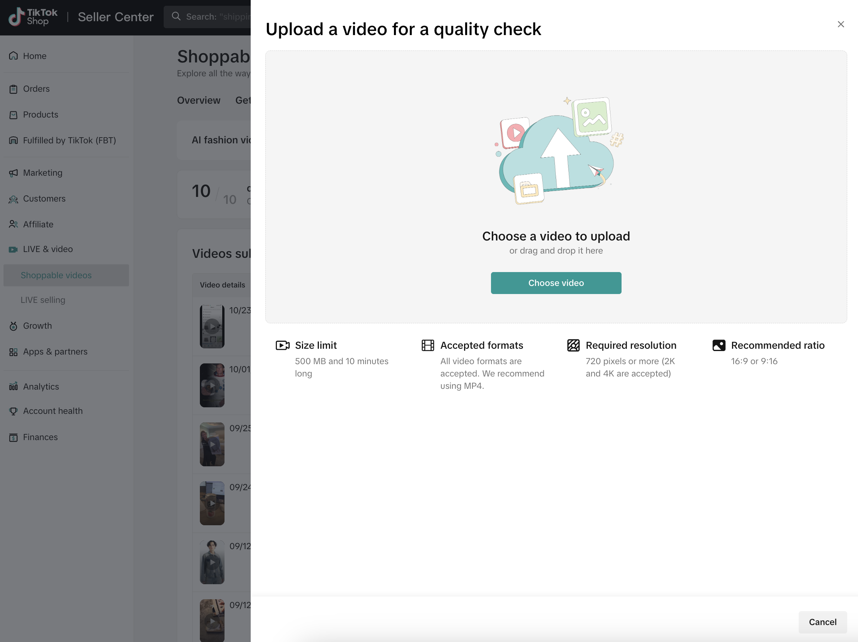
Task: Click the Orders clipboard icon
Action: click(13, 89)
